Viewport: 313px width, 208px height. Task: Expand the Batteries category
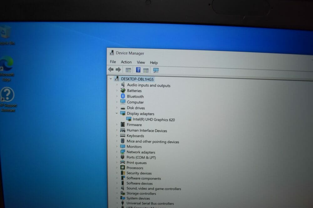coord(117,90)
